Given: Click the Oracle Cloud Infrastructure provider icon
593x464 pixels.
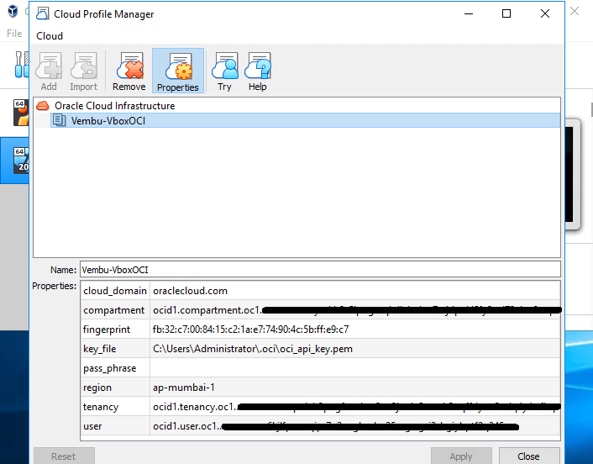Looking at the screenshot, I should [x=43, y=106].
